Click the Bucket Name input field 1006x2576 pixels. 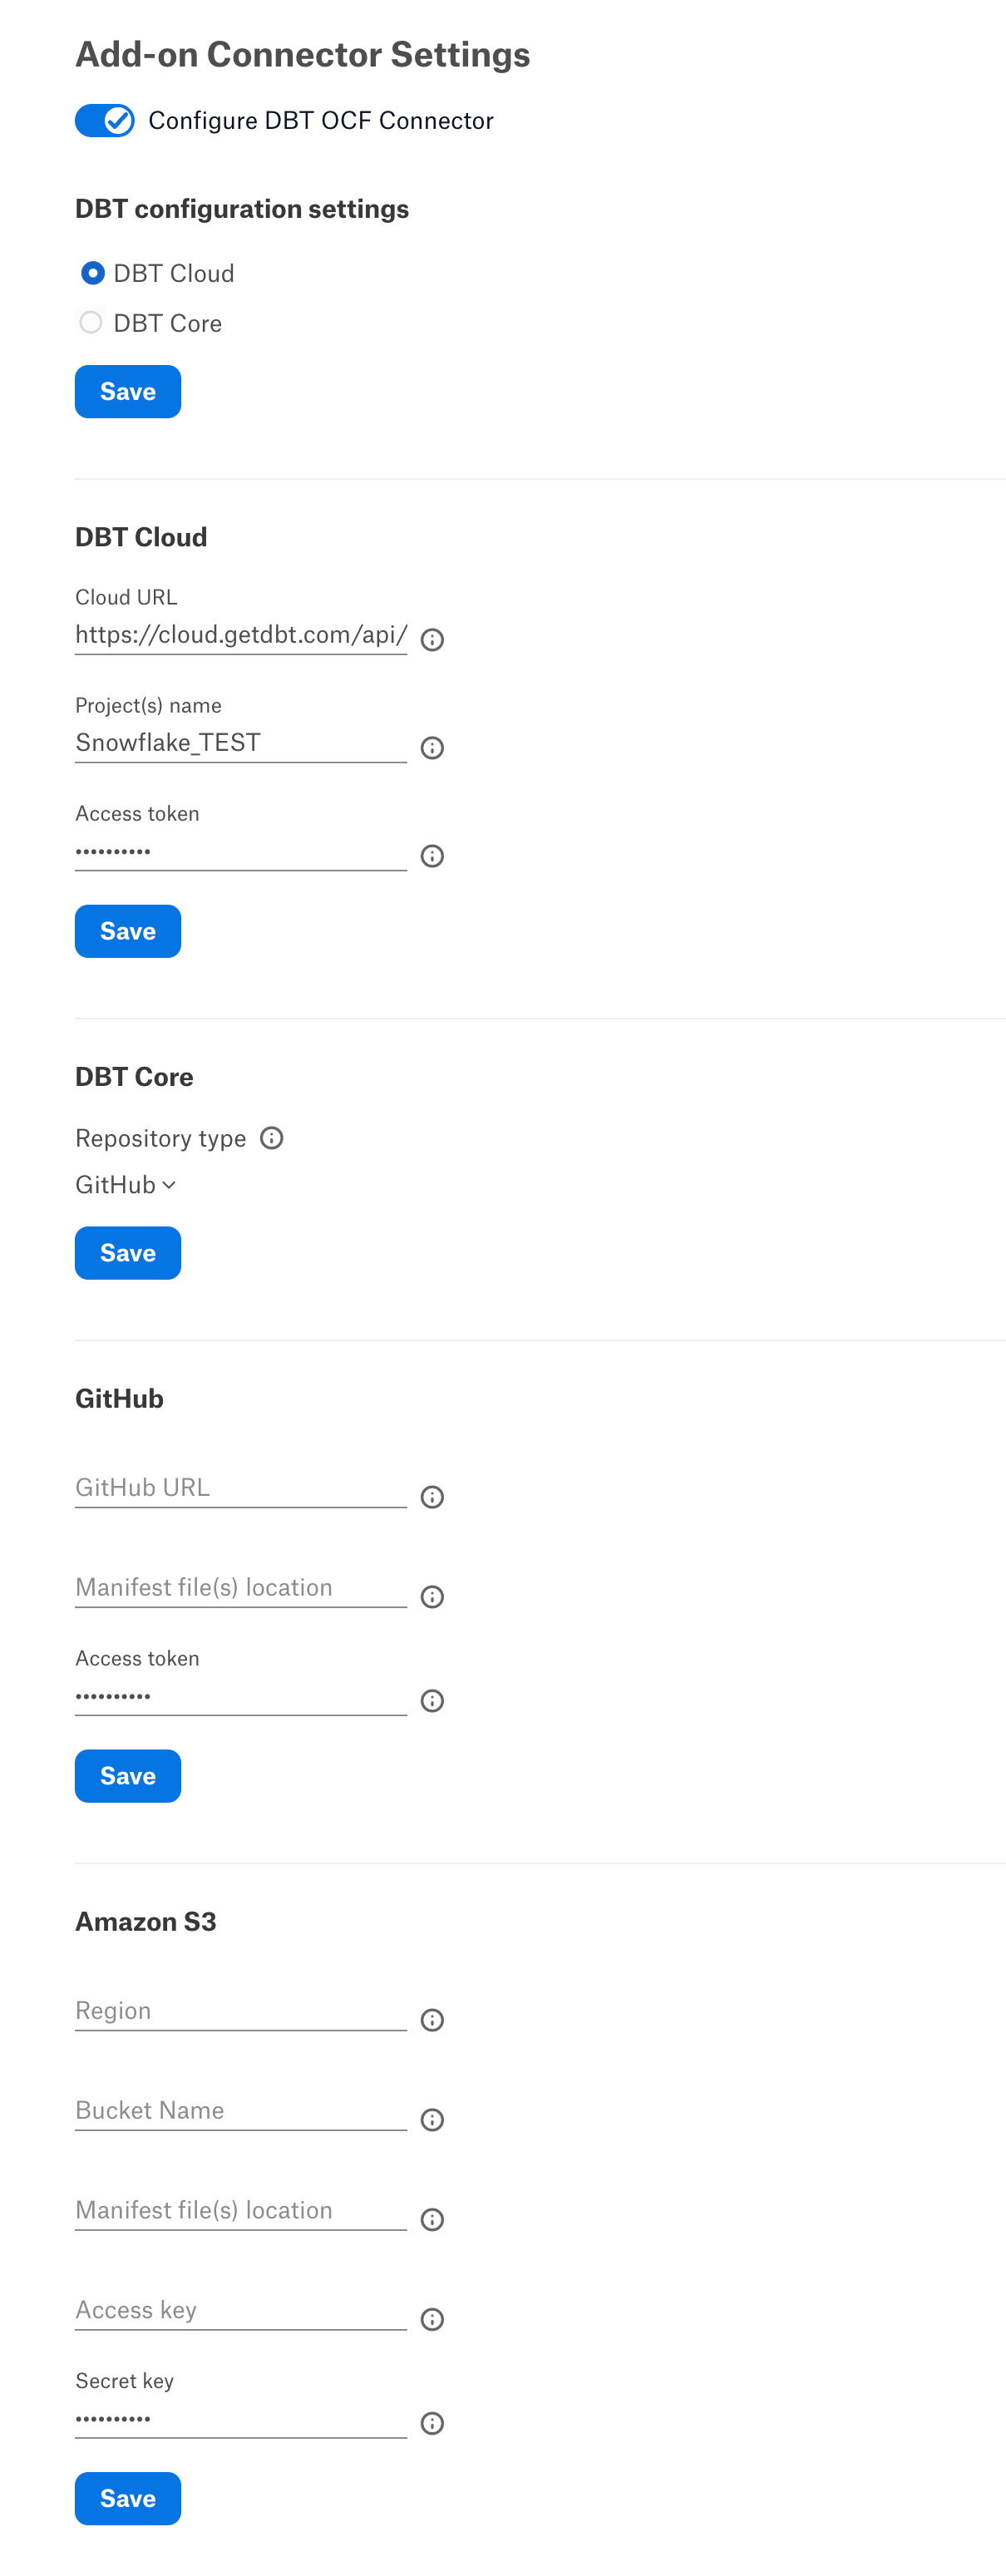[241, 2110]
